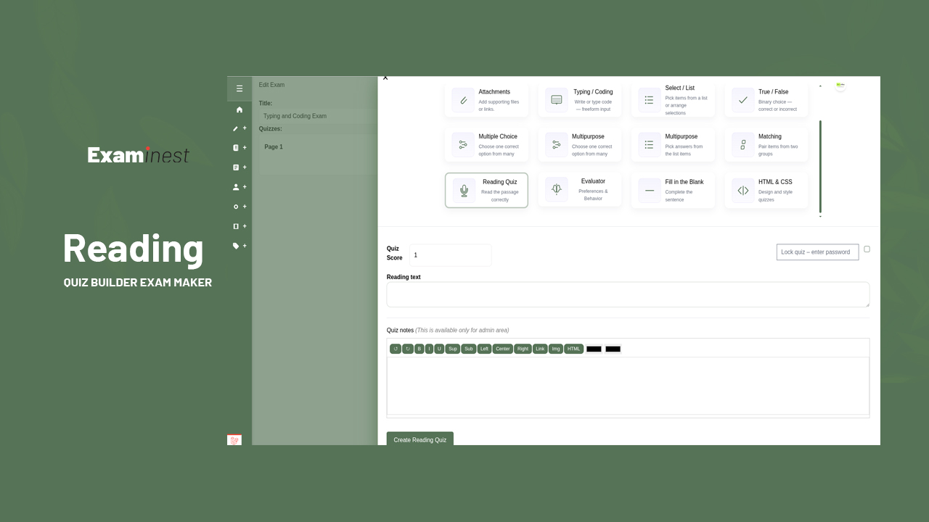929x522 pixels.
Task: Center-align text in notes editor
Action: [x=503, y=349]
